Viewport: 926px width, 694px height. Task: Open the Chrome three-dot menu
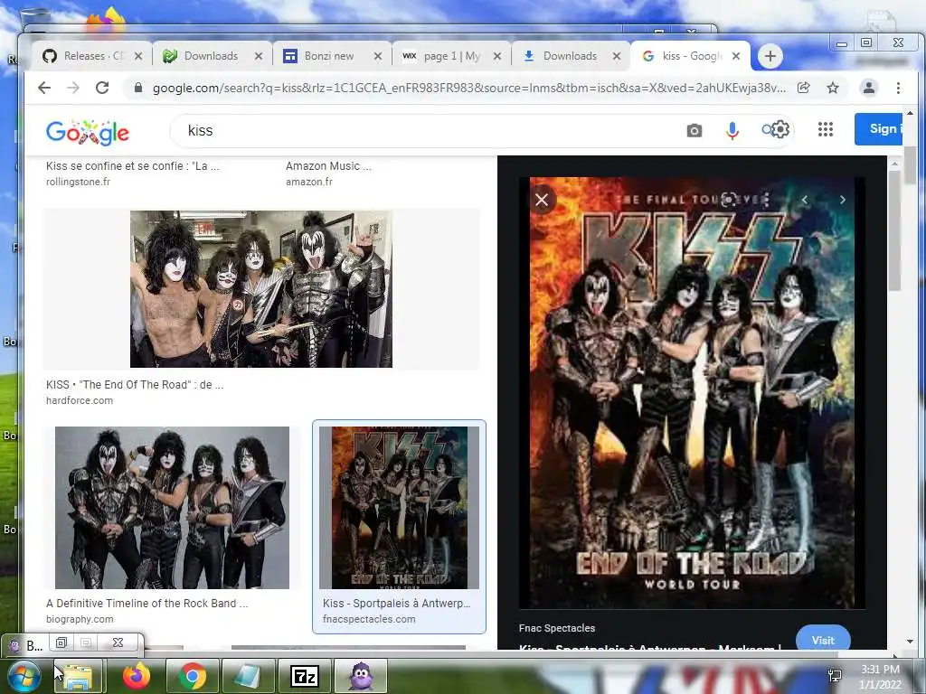point(898,88)
